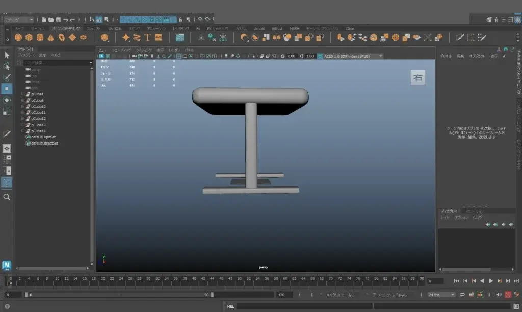The height and width of the screenshot is (312, 522).
Task: Open the search magnifier in left toolbox
Action: (7, 197)
